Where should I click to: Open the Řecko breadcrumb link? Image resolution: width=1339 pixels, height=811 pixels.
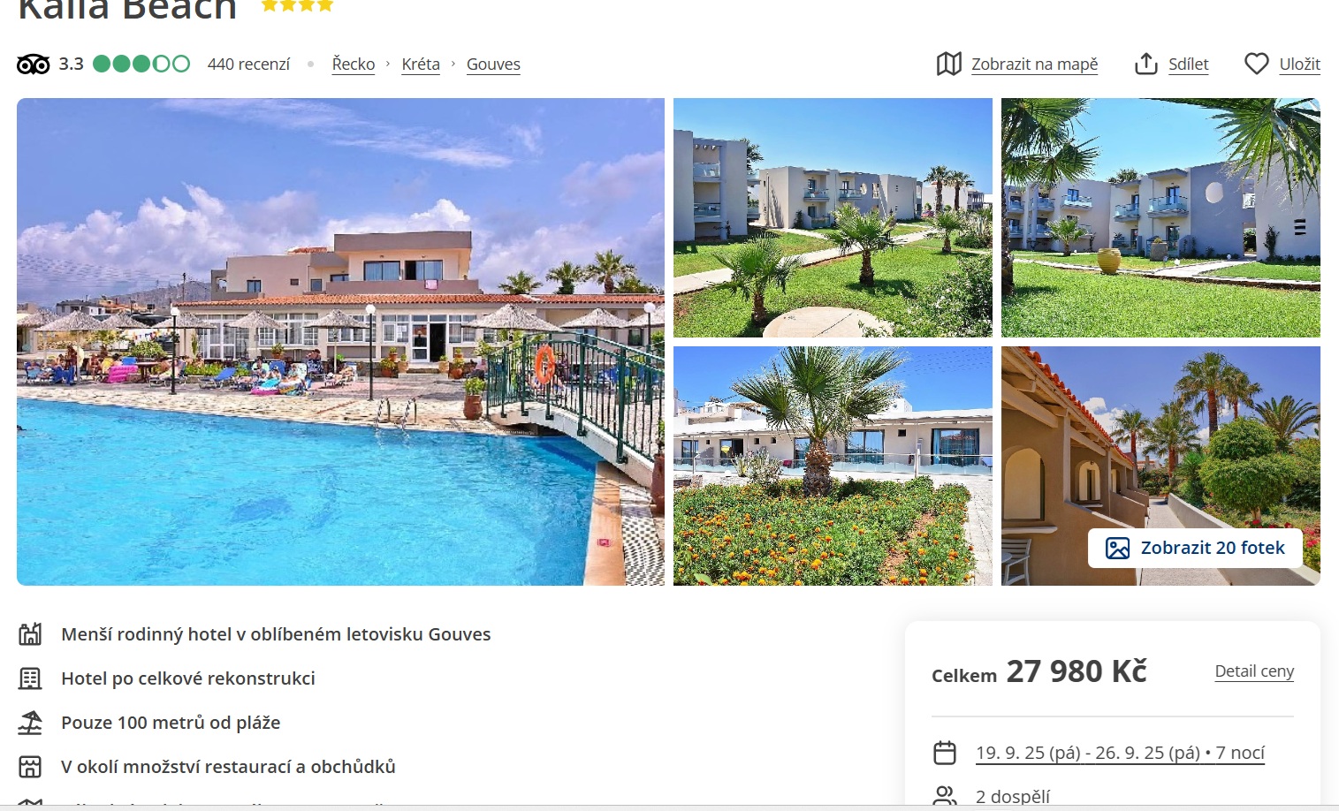point(354,64)
